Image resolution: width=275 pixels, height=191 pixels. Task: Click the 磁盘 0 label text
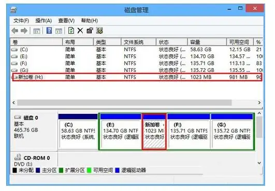[x=31, y=117]
